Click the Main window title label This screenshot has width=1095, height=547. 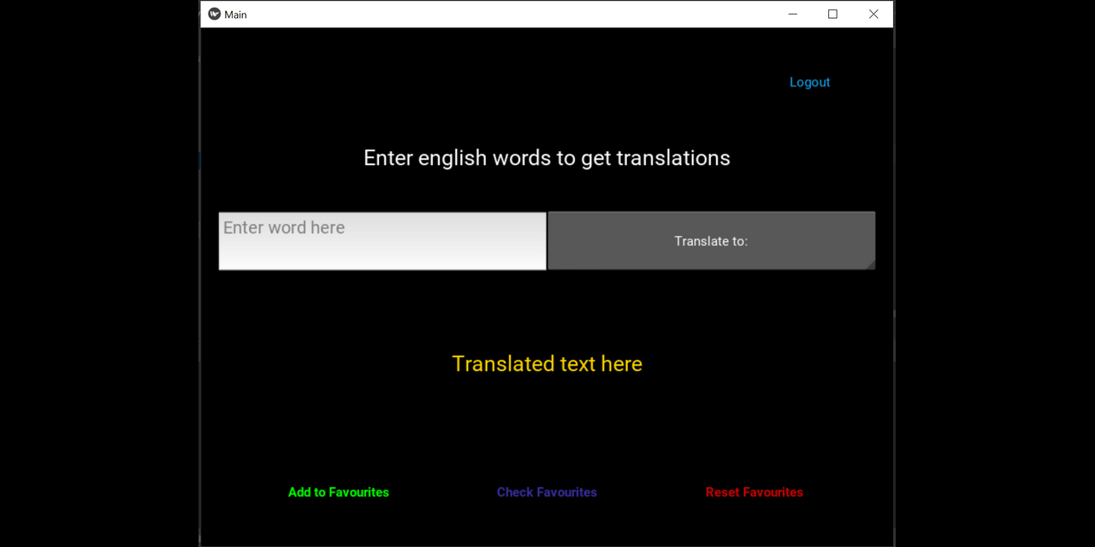(234, 14)
